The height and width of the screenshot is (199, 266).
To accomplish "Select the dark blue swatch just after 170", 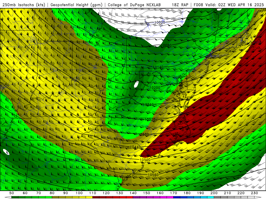I will point(177,197).
